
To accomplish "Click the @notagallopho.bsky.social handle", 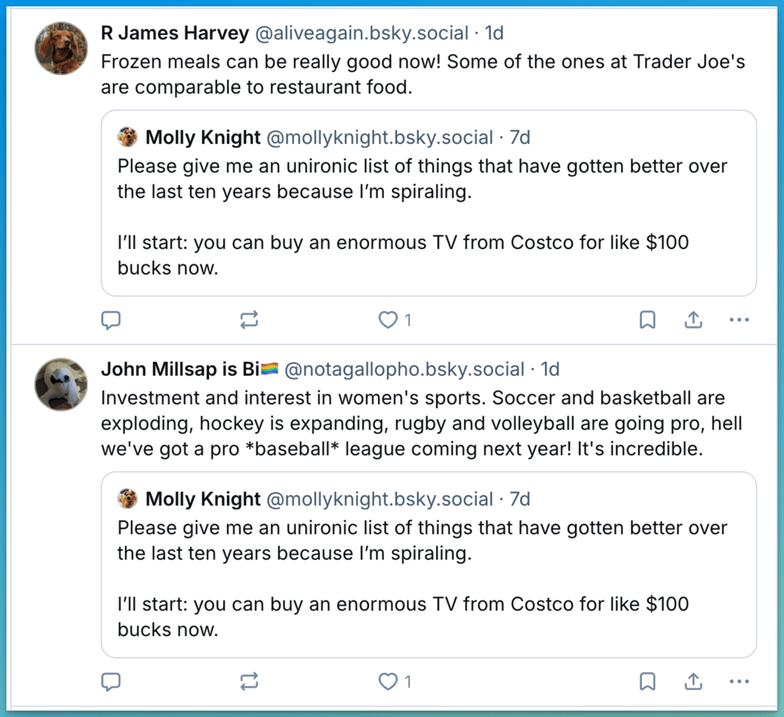I will pyautogui.click(x=403, y=369).
